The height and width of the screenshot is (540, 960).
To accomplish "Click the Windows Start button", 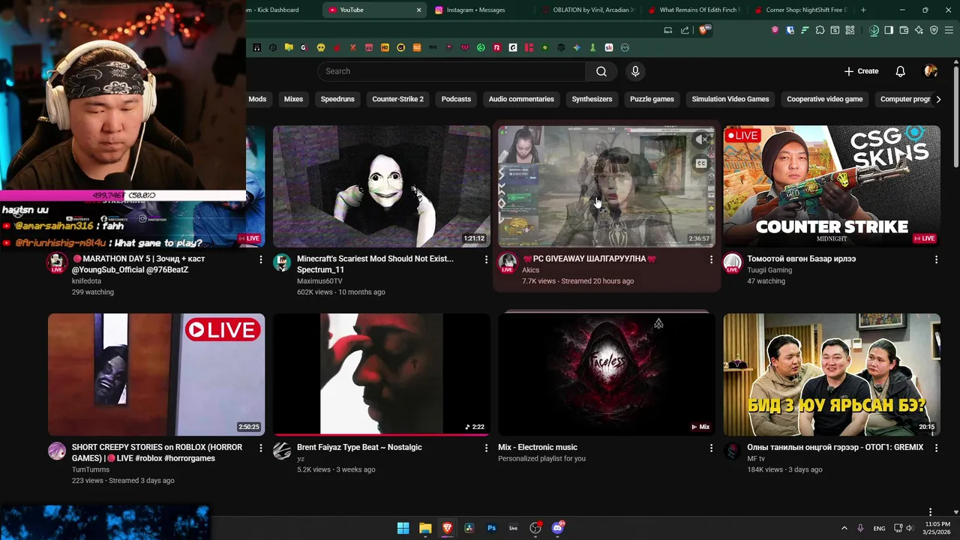I will (403, 528).
